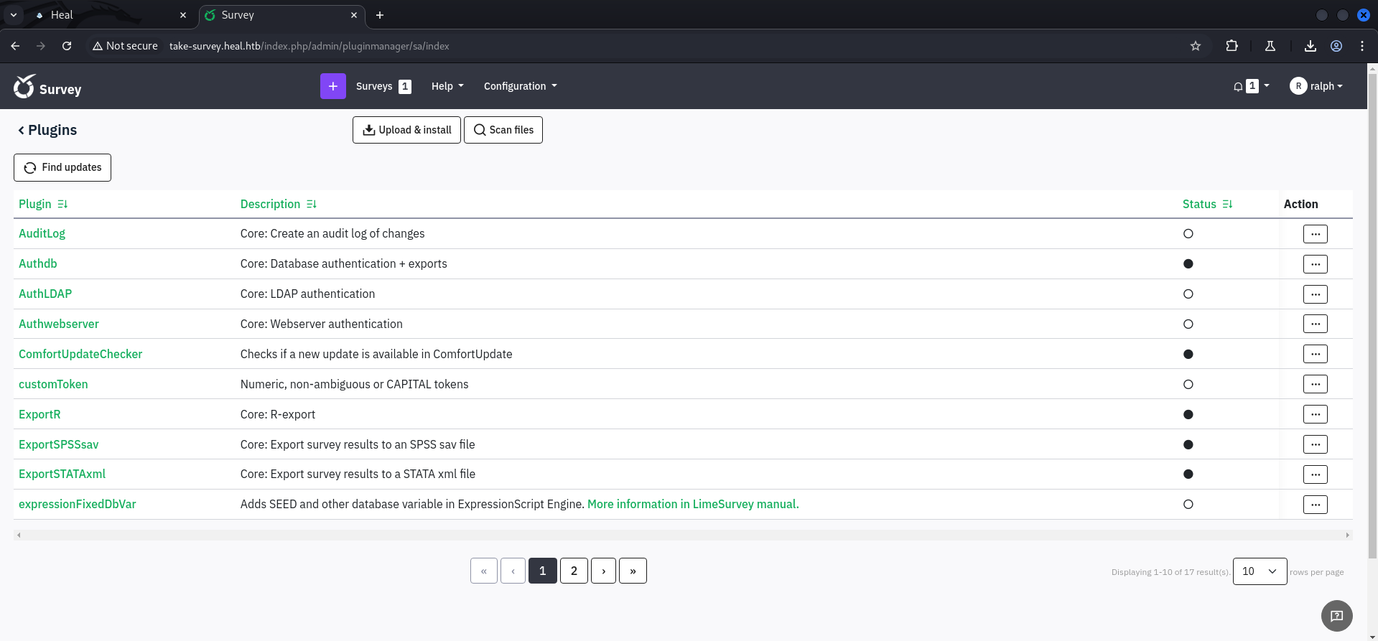The image size is (1378, 641).
Task: Click the feedback chat icon at bottom right
Action: tap(1336, 615)
